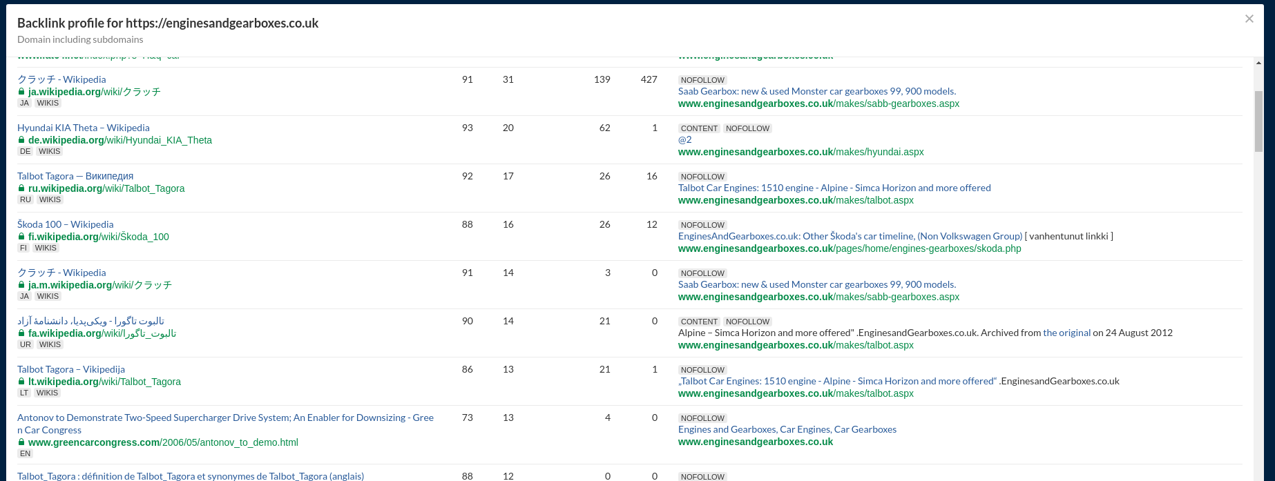Open Talbot Tagora – Vikipedija title link
The height and width of the screenshot is (481, 1275).
[71, 369]
